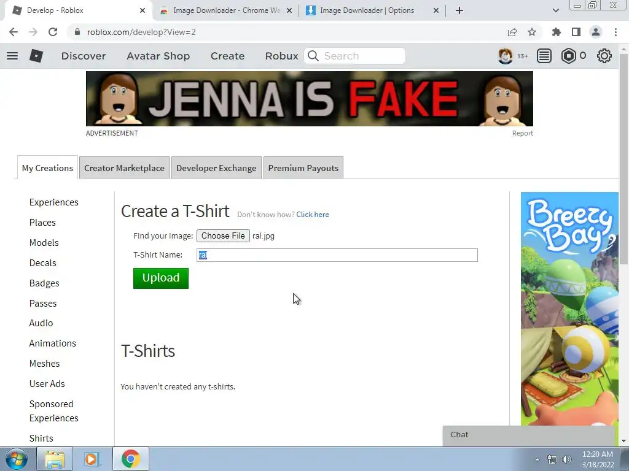Select the Creator Marketplace tab
Viewport: 629px width, 471px height.
coord(124,168)
